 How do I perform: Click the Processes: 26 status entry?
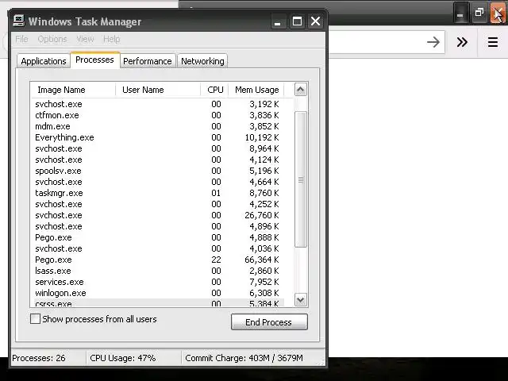click(39, 358)
